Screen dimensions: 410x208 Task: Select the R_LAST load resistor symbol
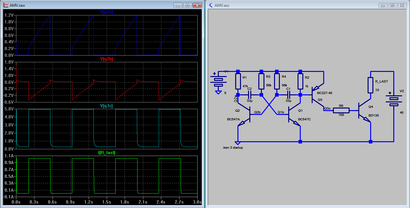(x=370, y=85)
